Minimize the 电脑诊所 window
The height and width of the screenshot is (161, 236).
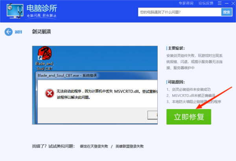click(227, 3)
